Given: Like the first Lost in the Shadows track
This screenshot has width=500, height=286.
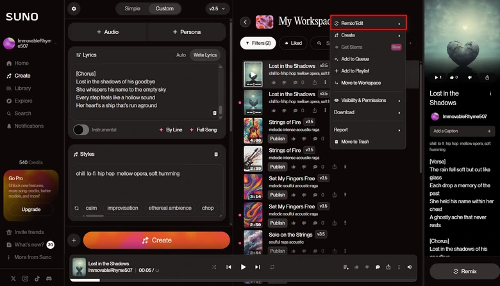Looking at the screenshot, I should click(x=274, y=83).
